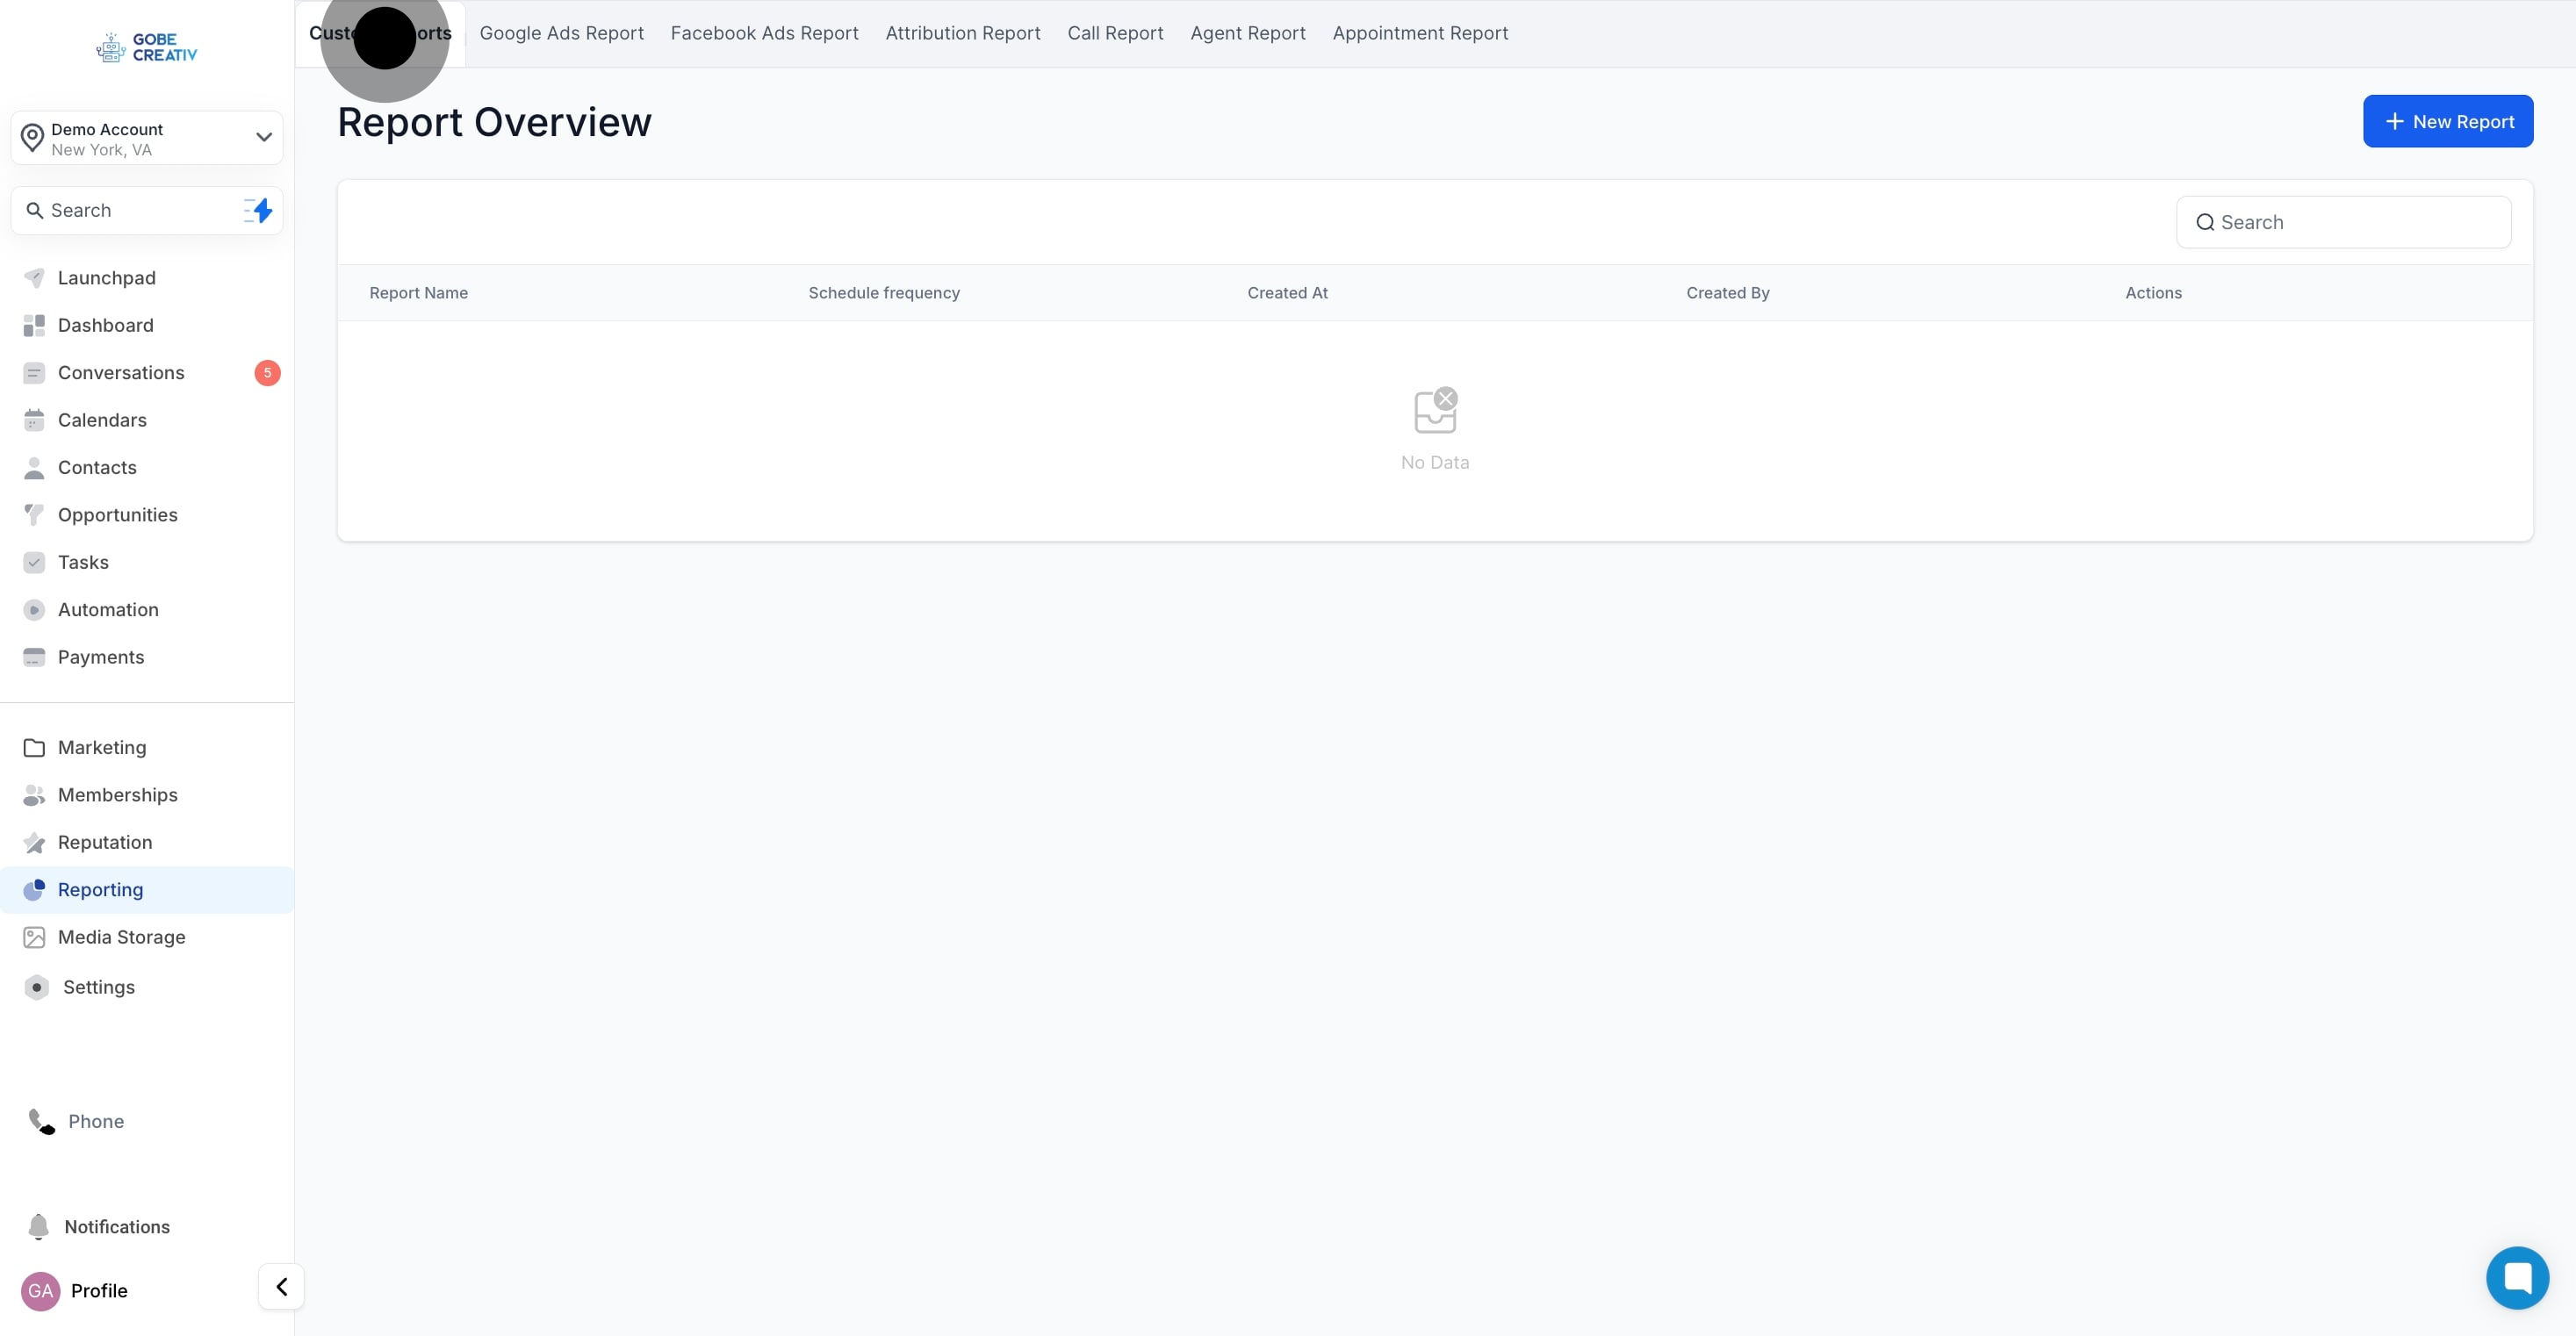This screenshot has width=2576, height=1336.
Task: View the Appointment Report tab
Action: (1420, 32)
